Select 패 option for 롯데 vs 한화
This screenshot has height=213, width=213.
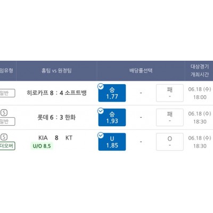170,118
